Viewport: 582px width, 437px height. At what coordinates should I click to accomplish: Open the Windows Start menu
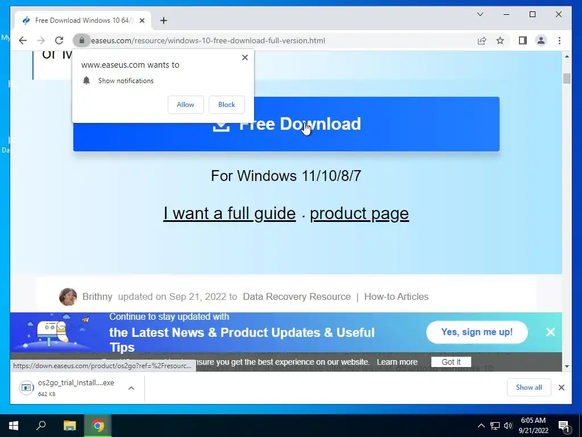(14, 426)
